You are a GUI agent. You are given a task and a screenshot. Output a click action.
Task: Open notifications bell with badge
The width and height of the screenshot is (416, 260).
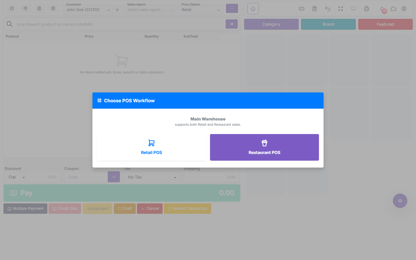pyautogui.click(x=382, y=9)
